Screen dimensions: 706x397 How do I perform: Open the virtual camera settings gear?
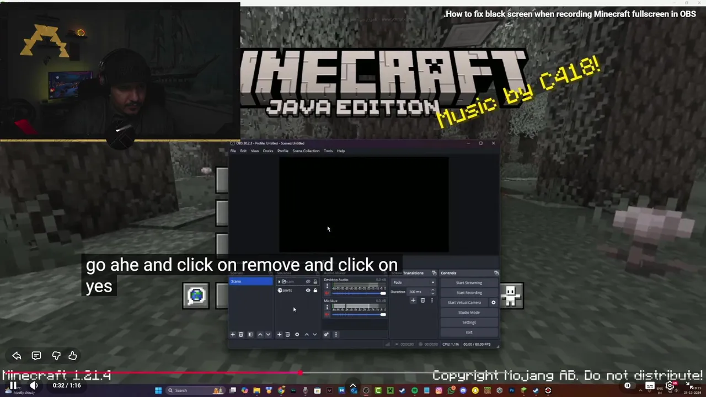(x=494, y=303)
